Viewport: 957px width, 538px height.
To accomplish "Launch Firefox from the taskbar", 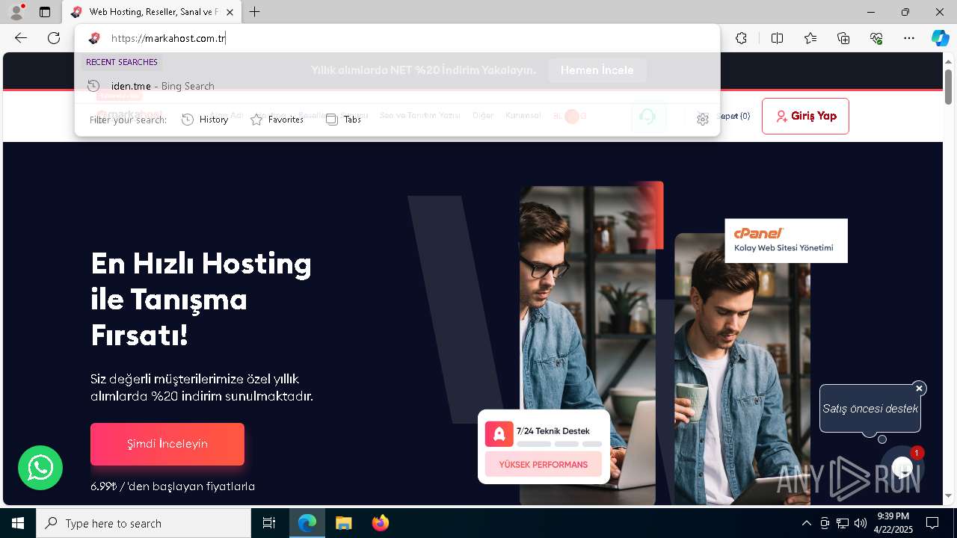I will click(380, 523).
